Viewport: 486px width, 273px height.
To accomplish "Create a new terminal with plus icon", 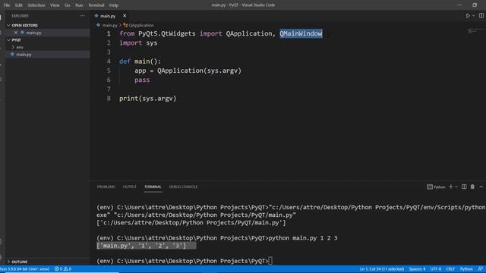I will (x=451, y=187).
